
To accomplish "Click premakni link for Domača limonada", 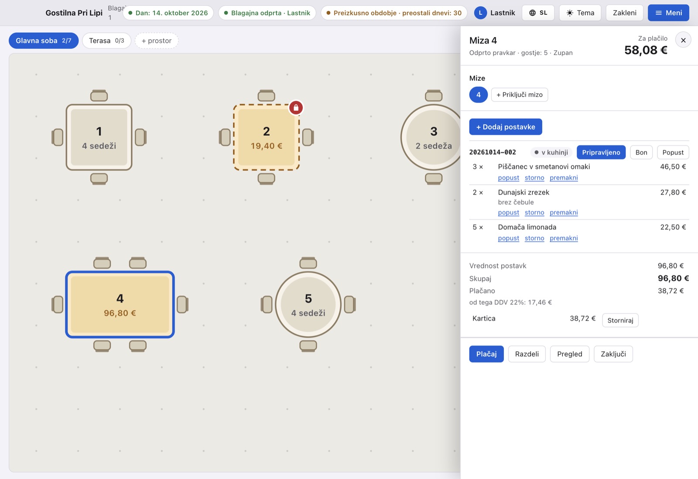I will (x=564, y=238).
